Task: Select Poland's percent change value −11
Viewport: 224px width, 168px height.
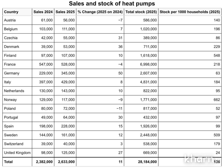Action: tap(119, 109)
